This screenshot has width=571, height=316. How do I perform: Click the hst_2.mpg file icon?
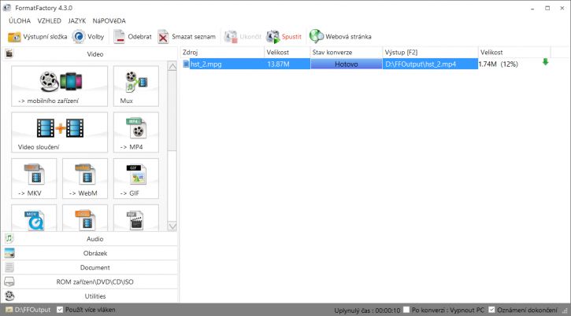[186, 64]
